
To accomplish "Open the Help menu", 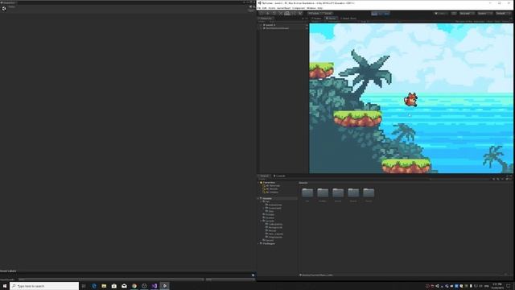I will 320,8.
